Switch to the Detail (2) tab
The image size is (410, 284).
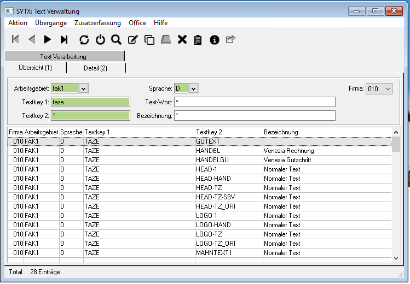click(x=96, y=68)
